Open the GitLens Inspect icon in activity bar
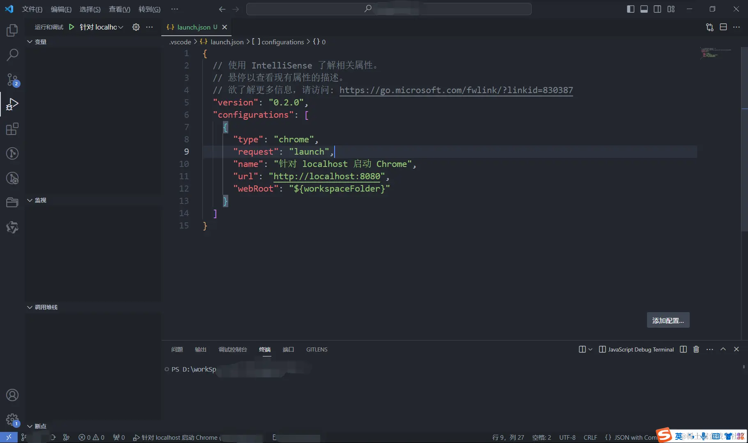 point(12,178)
